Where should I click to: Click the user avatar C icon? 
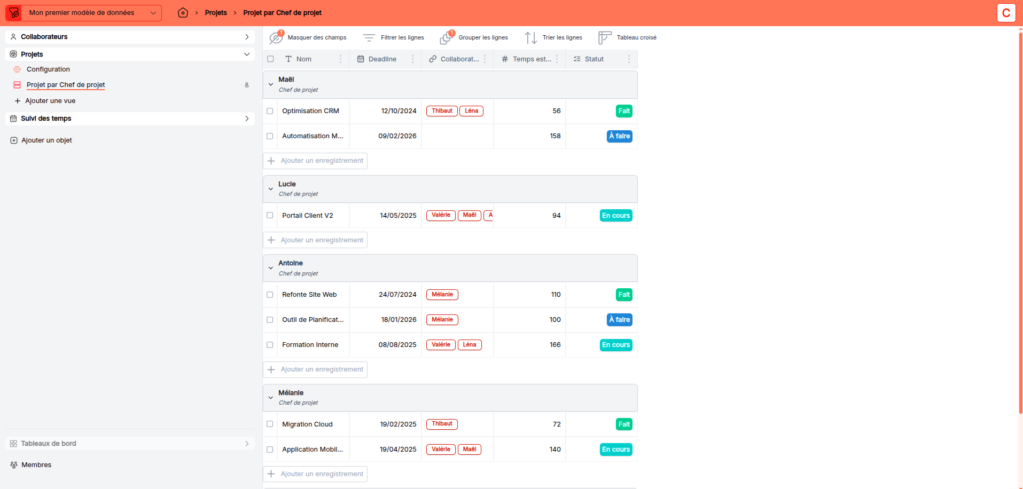pyautogui.click(x=1006, y=13)
